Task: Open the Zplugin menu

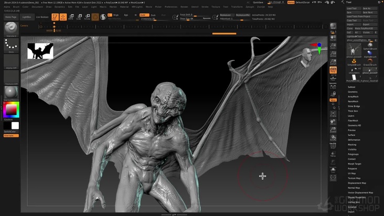Action: (250, 7)
